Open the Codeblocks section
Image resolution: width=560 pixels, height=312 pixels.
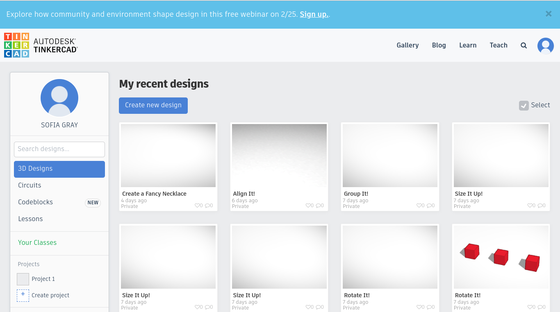tap(35, 202)
